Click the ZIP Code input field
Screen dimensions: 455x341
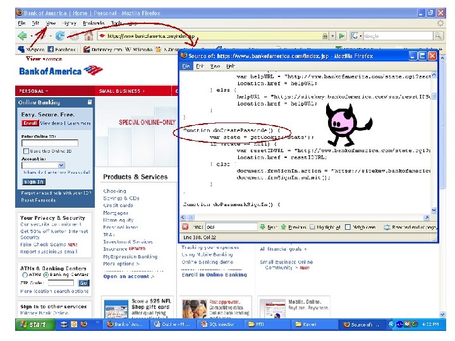point(61,283)
